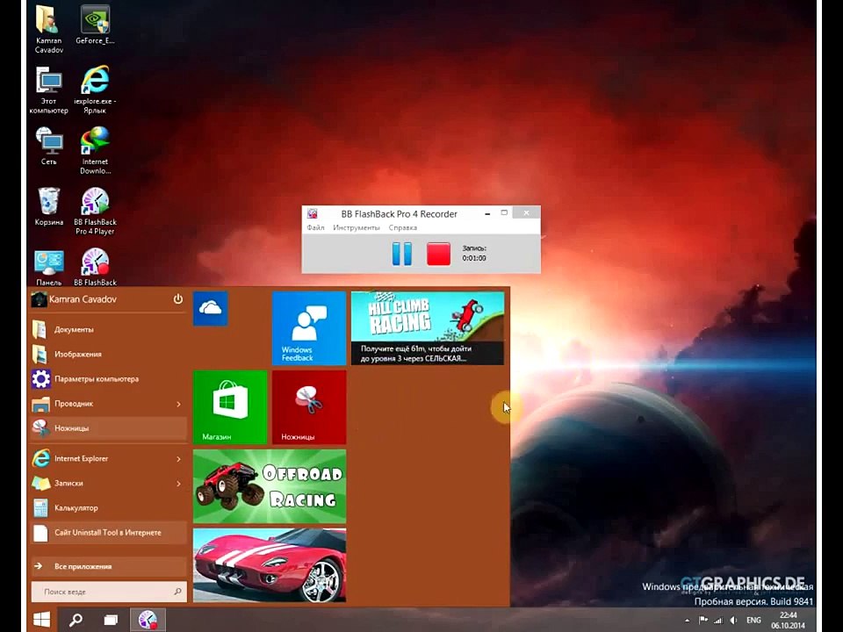843x632 pixels.
Task: Launch BB FlashBack Pro 4 Player shortcut
Action: point(95,212)
